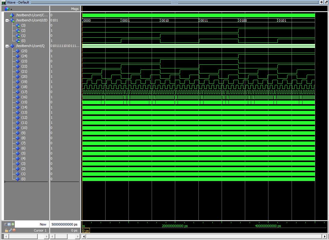Open the signal format dropdown arrow
Image resolution: width=329 pixels, height=240 pixels.
coord(11,9)
